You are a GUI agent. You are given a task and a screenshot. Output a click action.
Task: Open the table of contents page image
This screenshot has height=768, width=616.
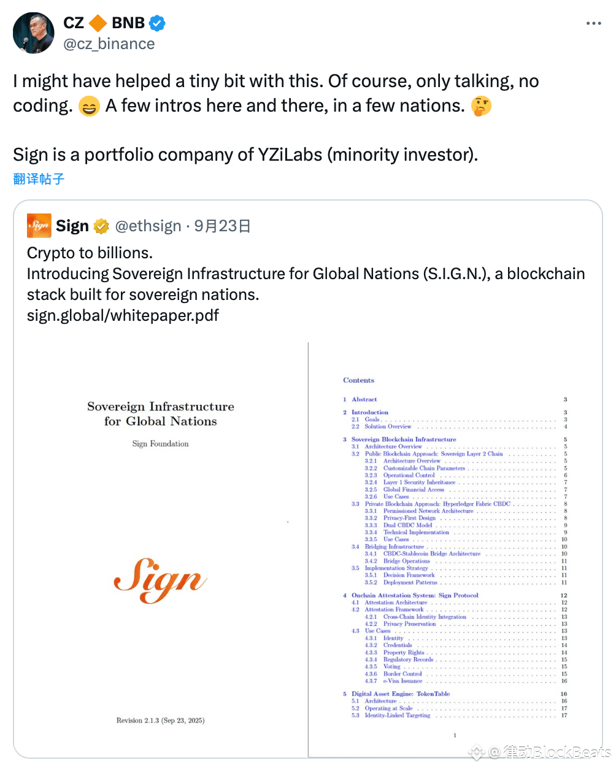455,549
